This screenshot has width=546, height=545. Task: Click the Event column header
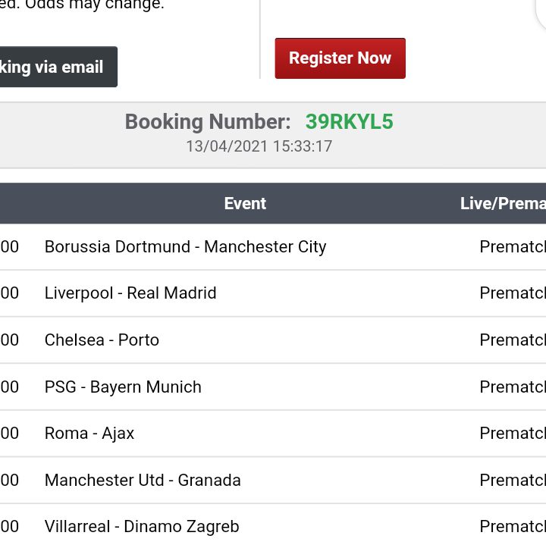coord(245,203)
